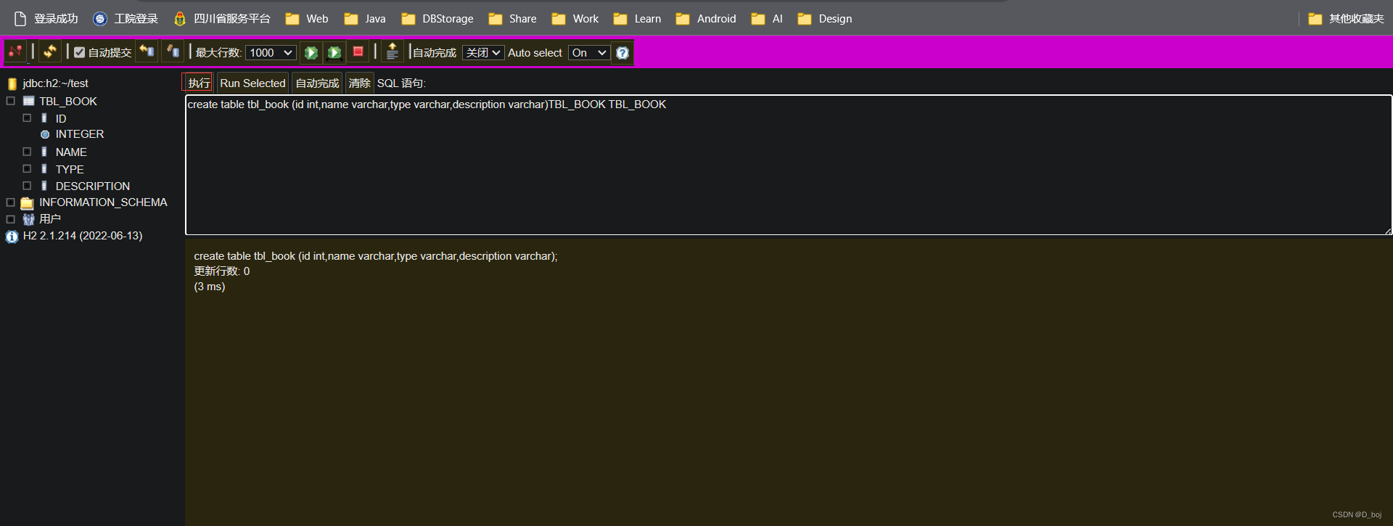The width and height of the screenshot is (1393, 526).
Task: Open the Share bookmarks folder
Action: (513, 19)
